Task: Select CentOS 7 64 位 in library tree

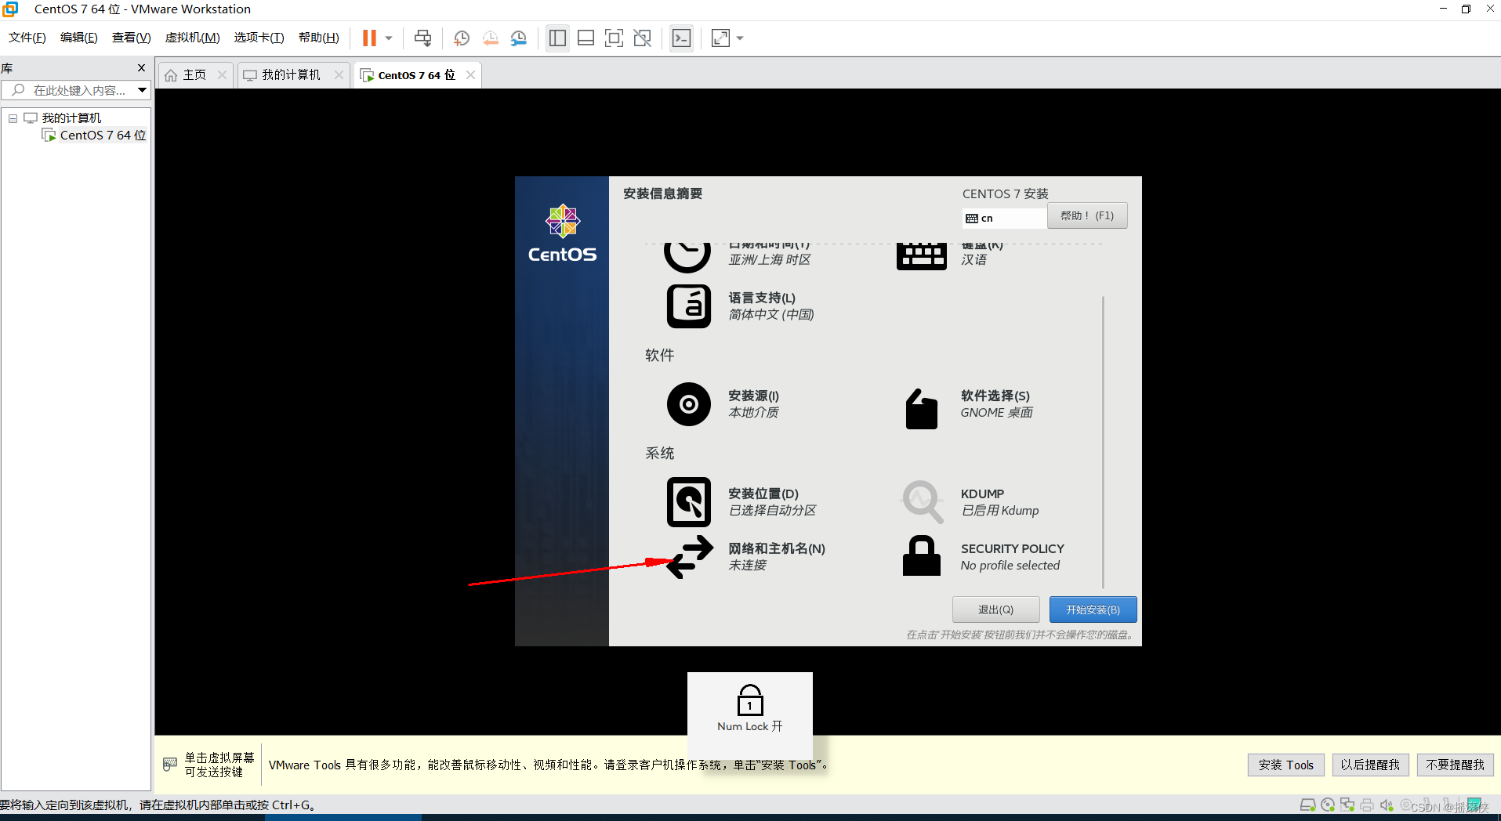Action: 103,136
